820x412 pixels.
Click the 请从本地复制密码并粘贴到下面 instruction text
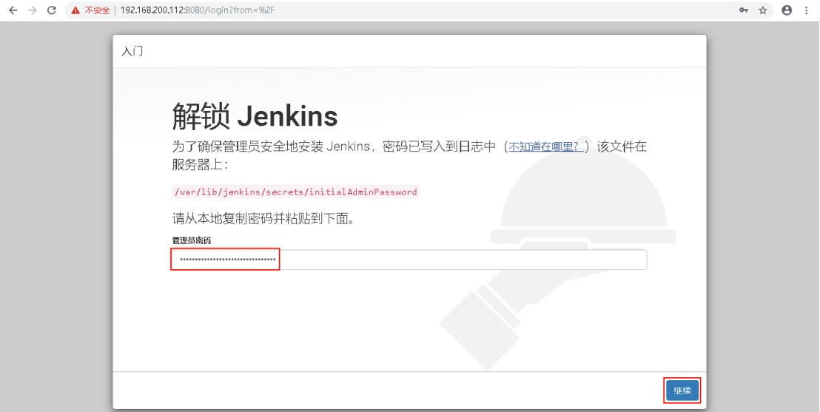(x=263, y=218)
